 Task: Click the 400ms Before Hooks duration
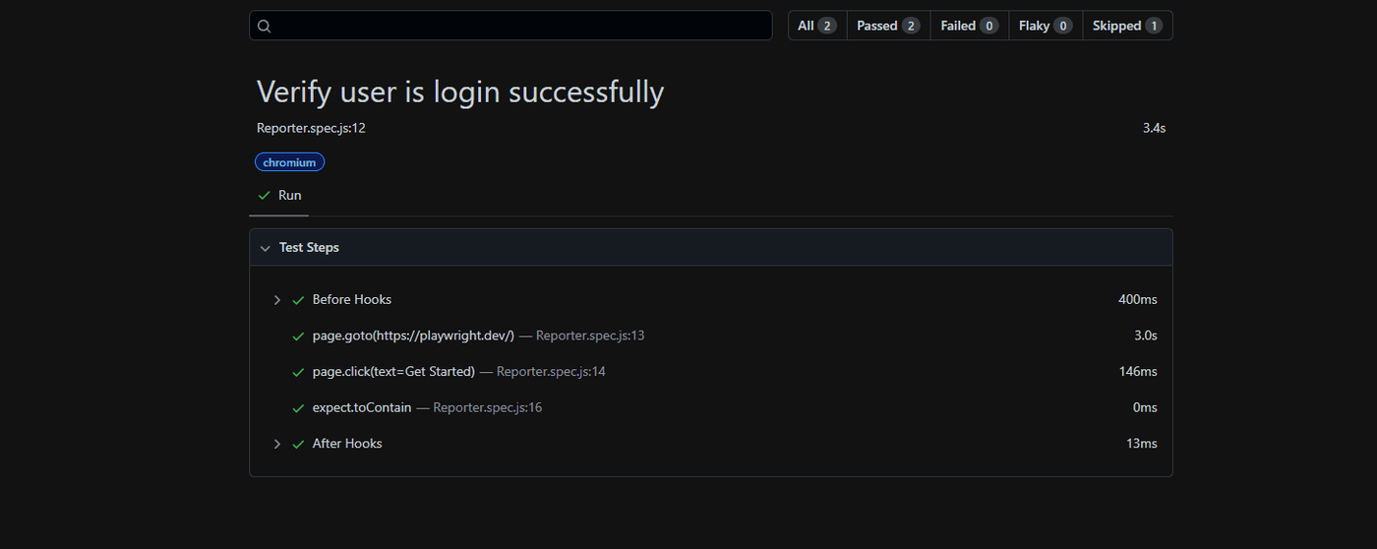tap(1138, 299)
